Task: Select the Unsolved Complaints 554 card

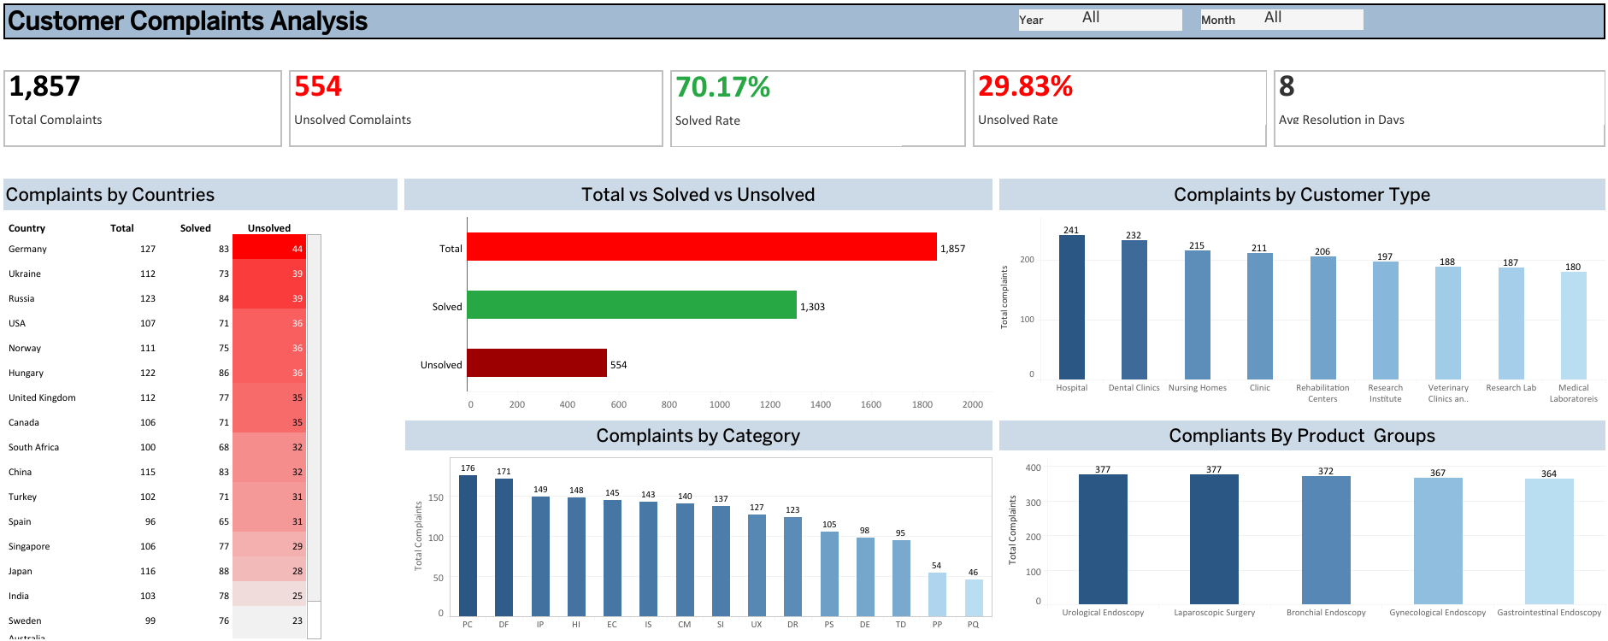Action: 475,109
